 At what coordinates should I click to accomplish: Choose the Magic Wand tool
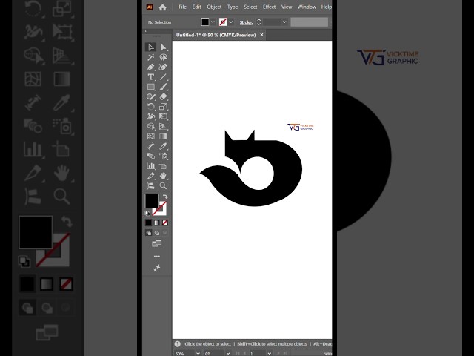pyautogui.click(x=151, y=57)
